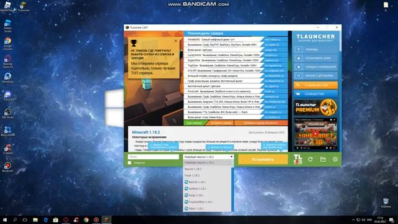This screenshot has height=224, width=398.
Task: Open TLauncher desktop shortcut
Action: coord(24,7)
